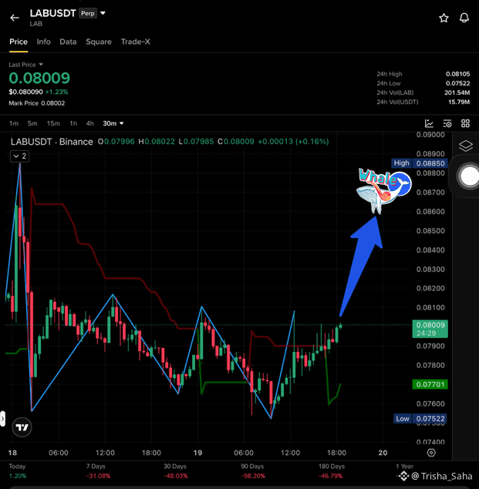Open the chart indicators icon
Image resolution: width=479 pixels, height=489 pixels.
(x=429, y=123)
